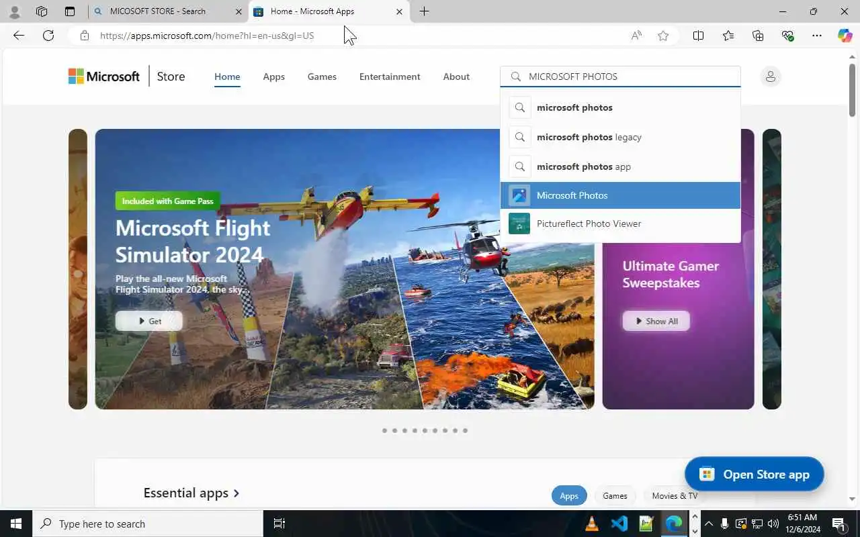
Task: Open Browser essentials icon
Action: click(x=787, y=36)
